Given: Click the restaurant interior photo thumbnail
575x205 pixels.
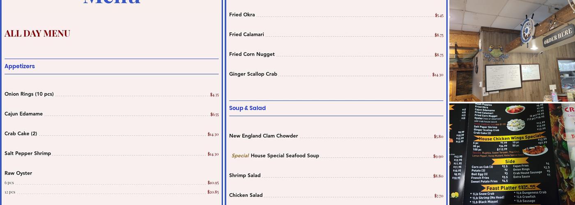Looking at the screenshot, I should 512,50.
